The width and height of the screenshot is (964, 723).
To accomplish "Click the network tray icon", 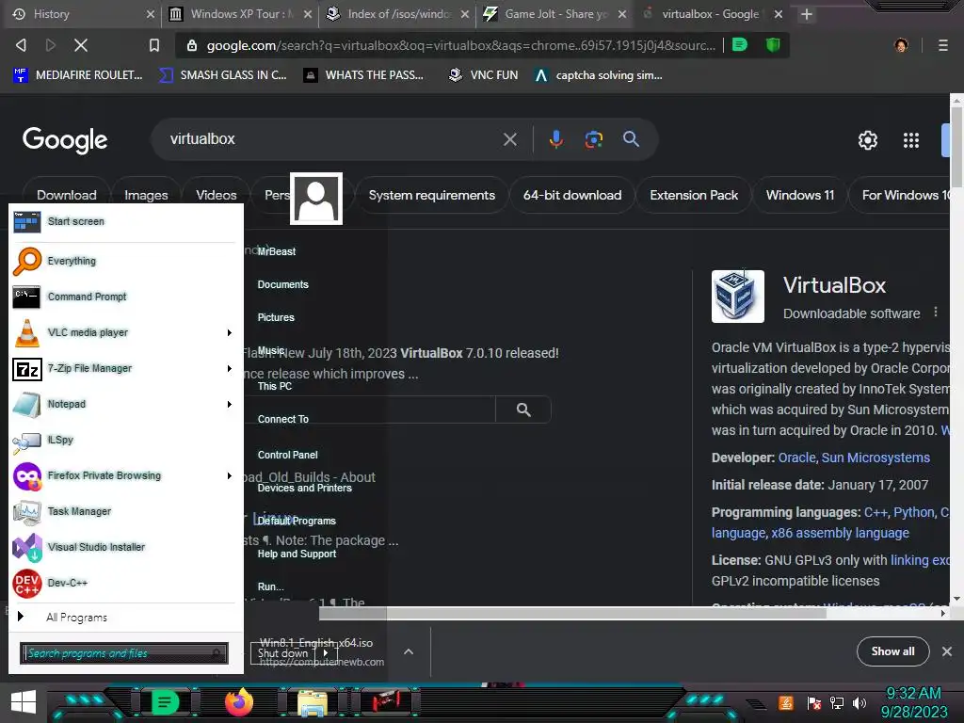I will point(837,702).
